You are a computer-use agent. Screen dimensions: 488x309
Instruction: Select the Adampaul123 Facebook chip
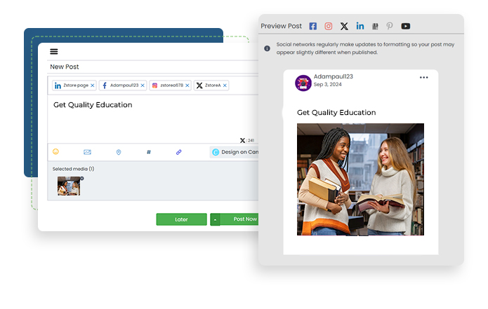(x=123, y=85)
